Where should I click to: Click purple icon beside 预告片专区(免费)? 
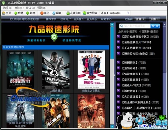118,53
